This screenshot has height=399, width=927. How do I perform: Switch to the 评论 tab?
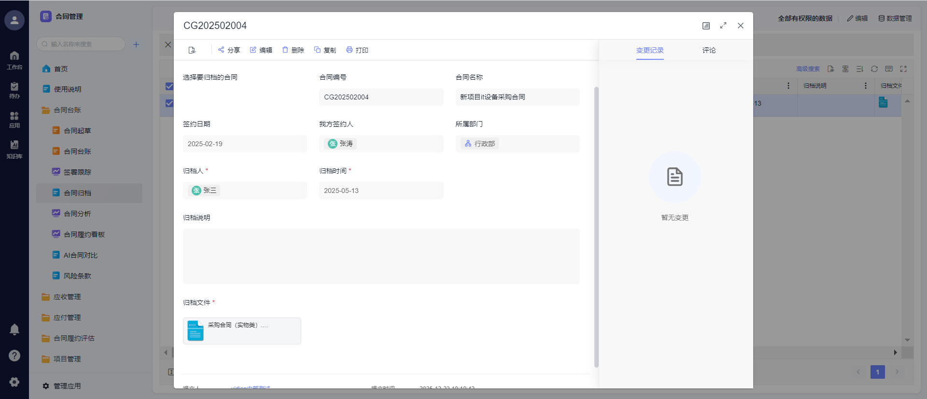tap(709, 50)
